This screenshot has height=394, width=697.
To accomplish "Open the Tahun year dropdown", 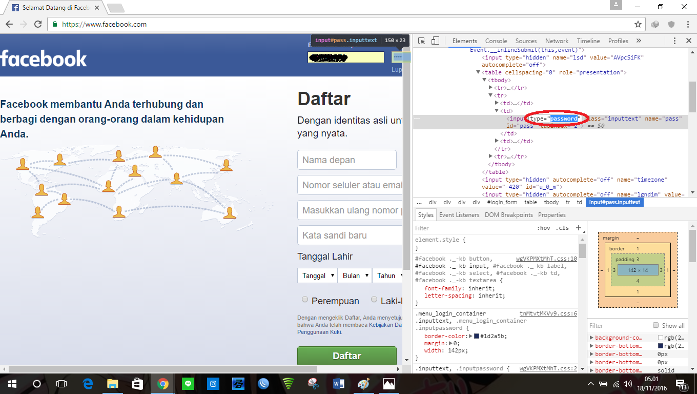I will [388, 275].
